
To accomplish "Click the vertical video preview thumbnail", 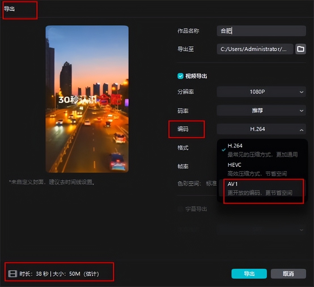I will [87, 99].
